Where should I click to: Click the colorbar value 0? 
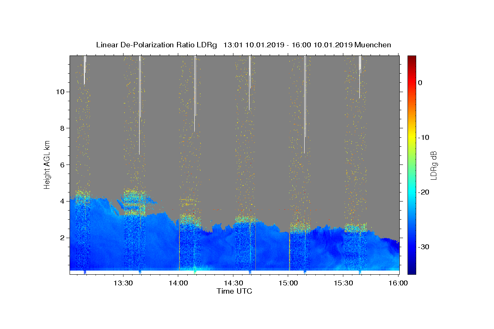[x=420, y=83]
